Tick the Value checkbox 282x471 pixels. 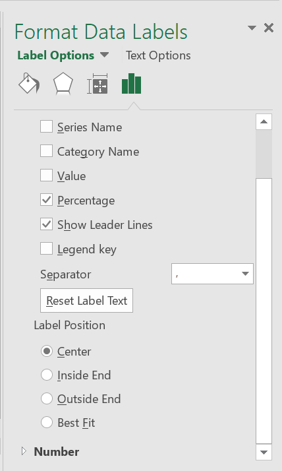pyautogui.click(x=47, y=175)
